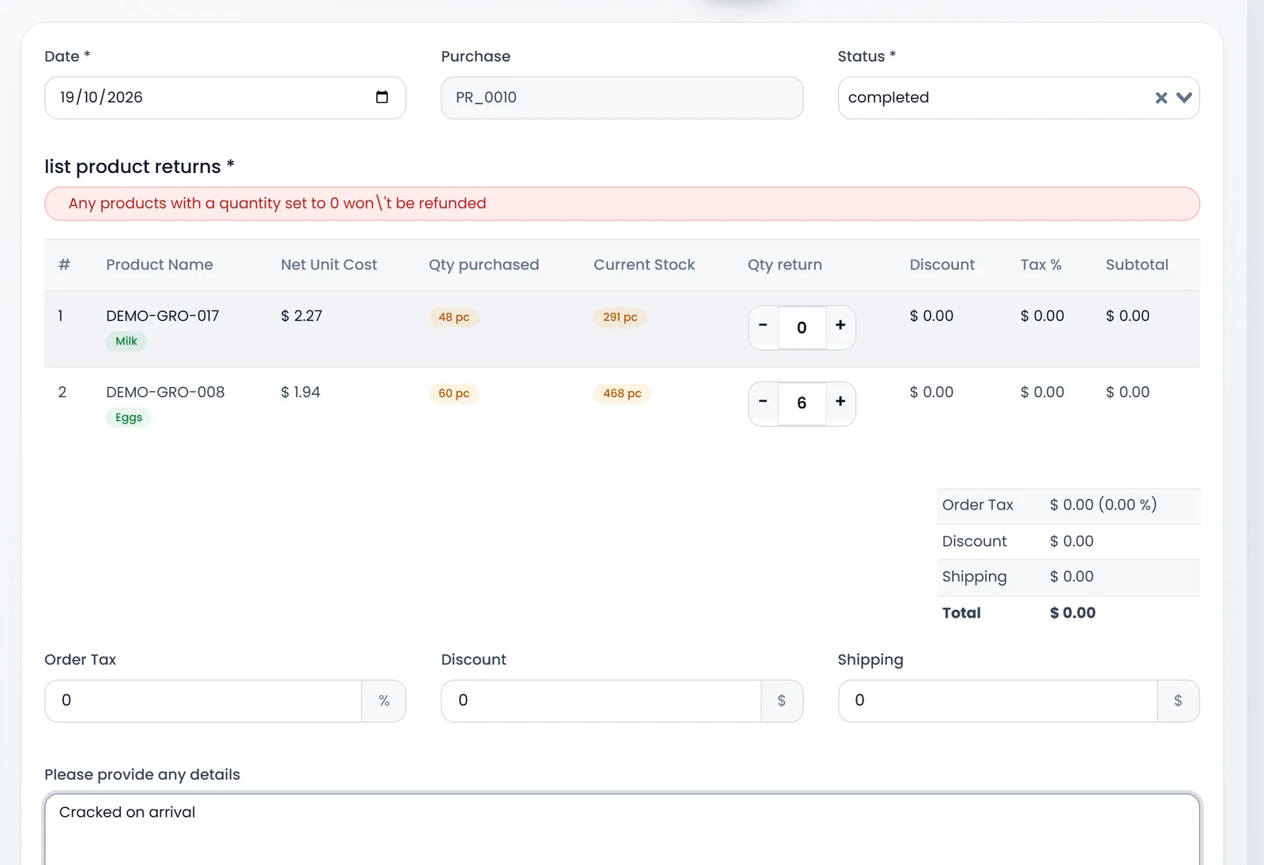Viewport: 1264px width, 865px height.
Task: Click the Net Unit Cost column header
Action: click(329, 265)
